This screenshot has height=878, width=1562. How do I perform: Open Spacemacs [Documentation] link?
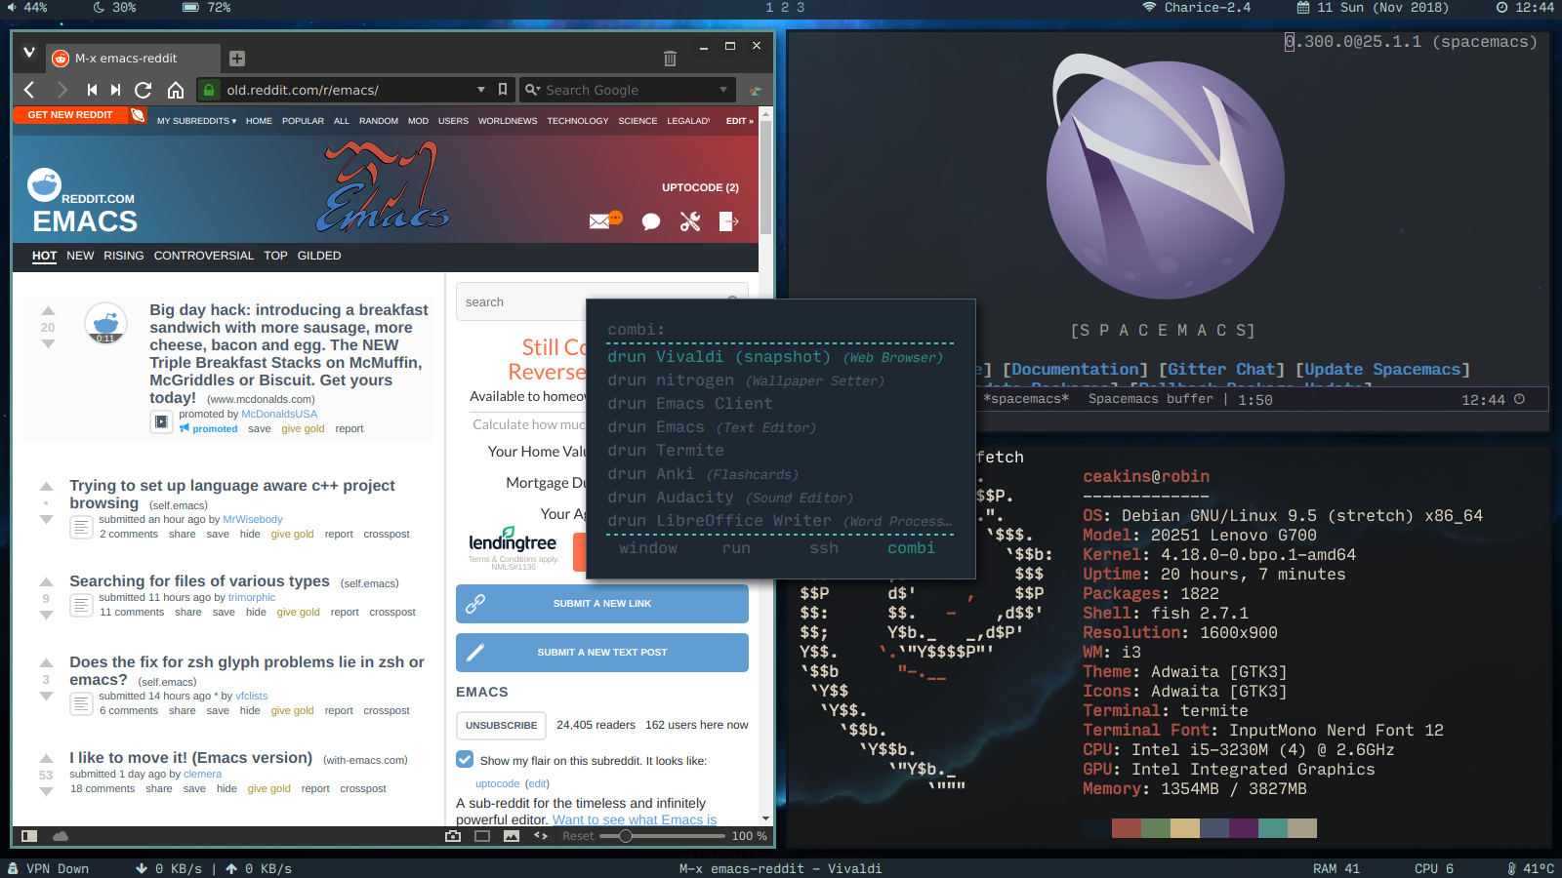coord(1075,370)
